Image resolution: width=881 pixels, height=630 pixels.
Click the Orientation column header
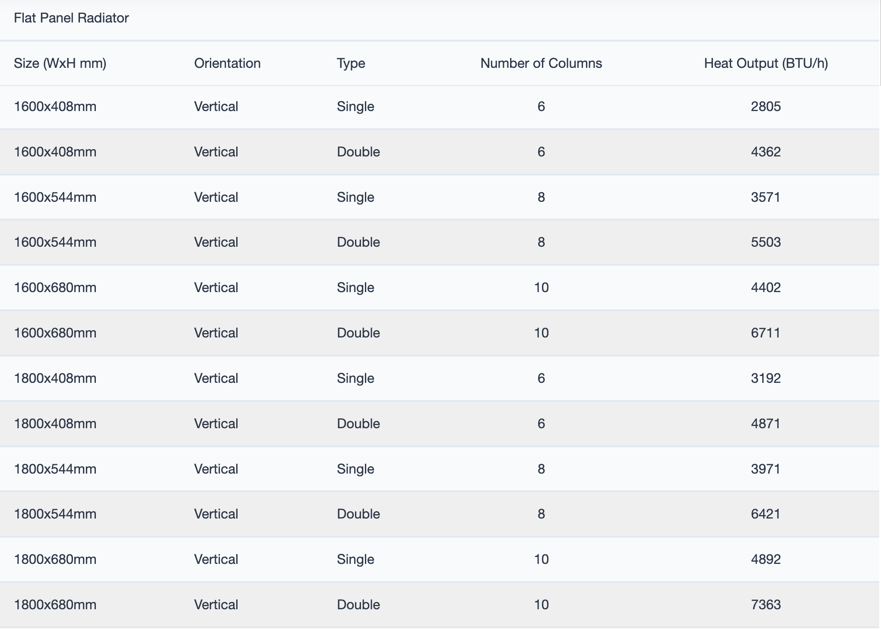[x=227, y=64]
